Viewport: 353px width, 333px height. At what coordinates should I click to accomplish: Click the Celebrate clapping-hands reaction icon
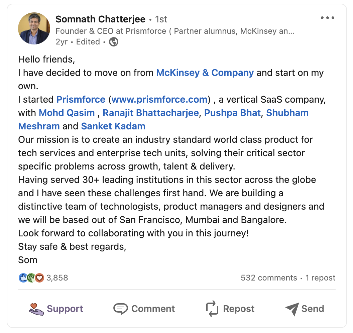[x=31, y=277]
